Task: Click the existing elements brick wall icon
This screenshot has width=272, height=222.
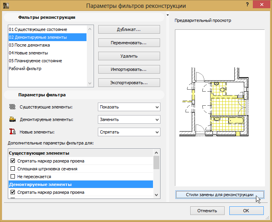Action: [12, 107]
